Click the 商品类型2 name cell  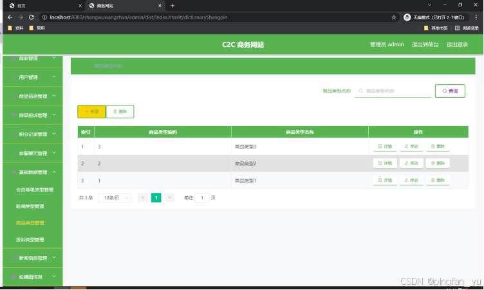coord(300,163)
